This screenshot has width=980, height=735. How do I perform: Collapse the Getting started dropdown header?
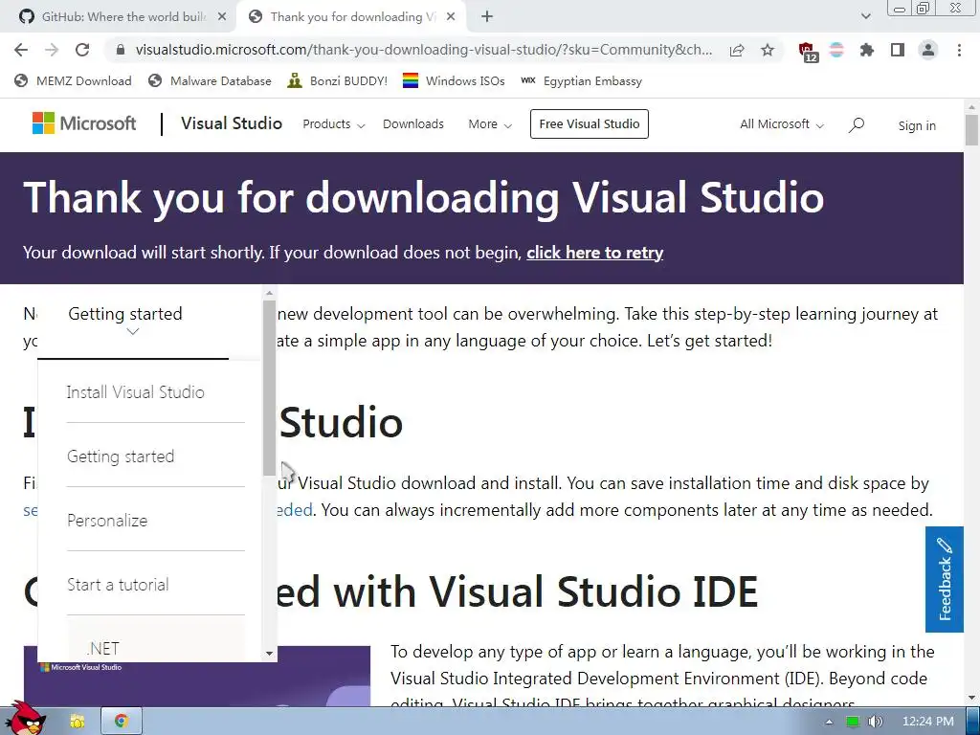point(132,322)
